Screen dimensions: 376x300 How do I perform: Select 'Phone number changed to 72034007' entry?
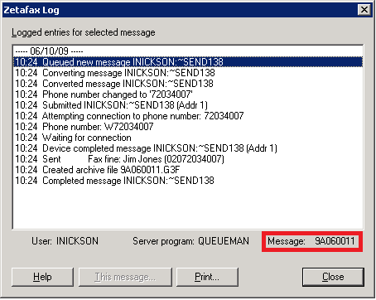tap(188, 94)
